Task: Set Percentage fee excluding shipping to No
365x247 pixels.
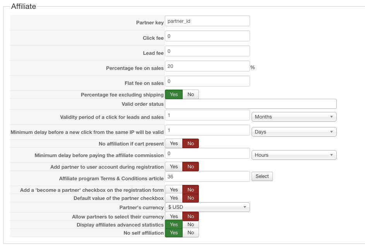Action: 191,95
